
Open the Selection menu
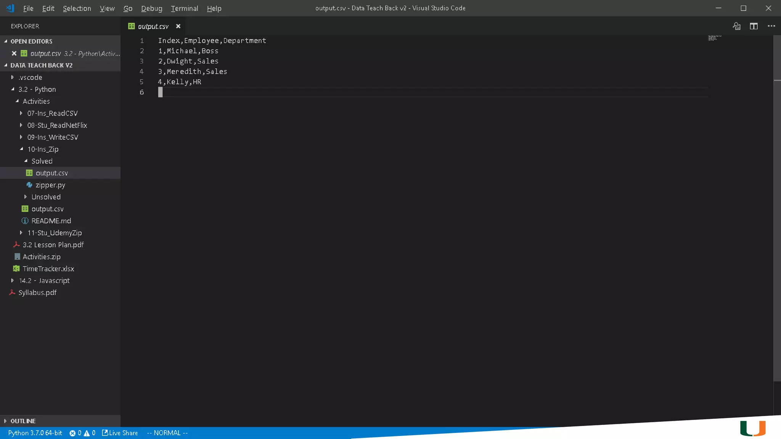(77, 8)
